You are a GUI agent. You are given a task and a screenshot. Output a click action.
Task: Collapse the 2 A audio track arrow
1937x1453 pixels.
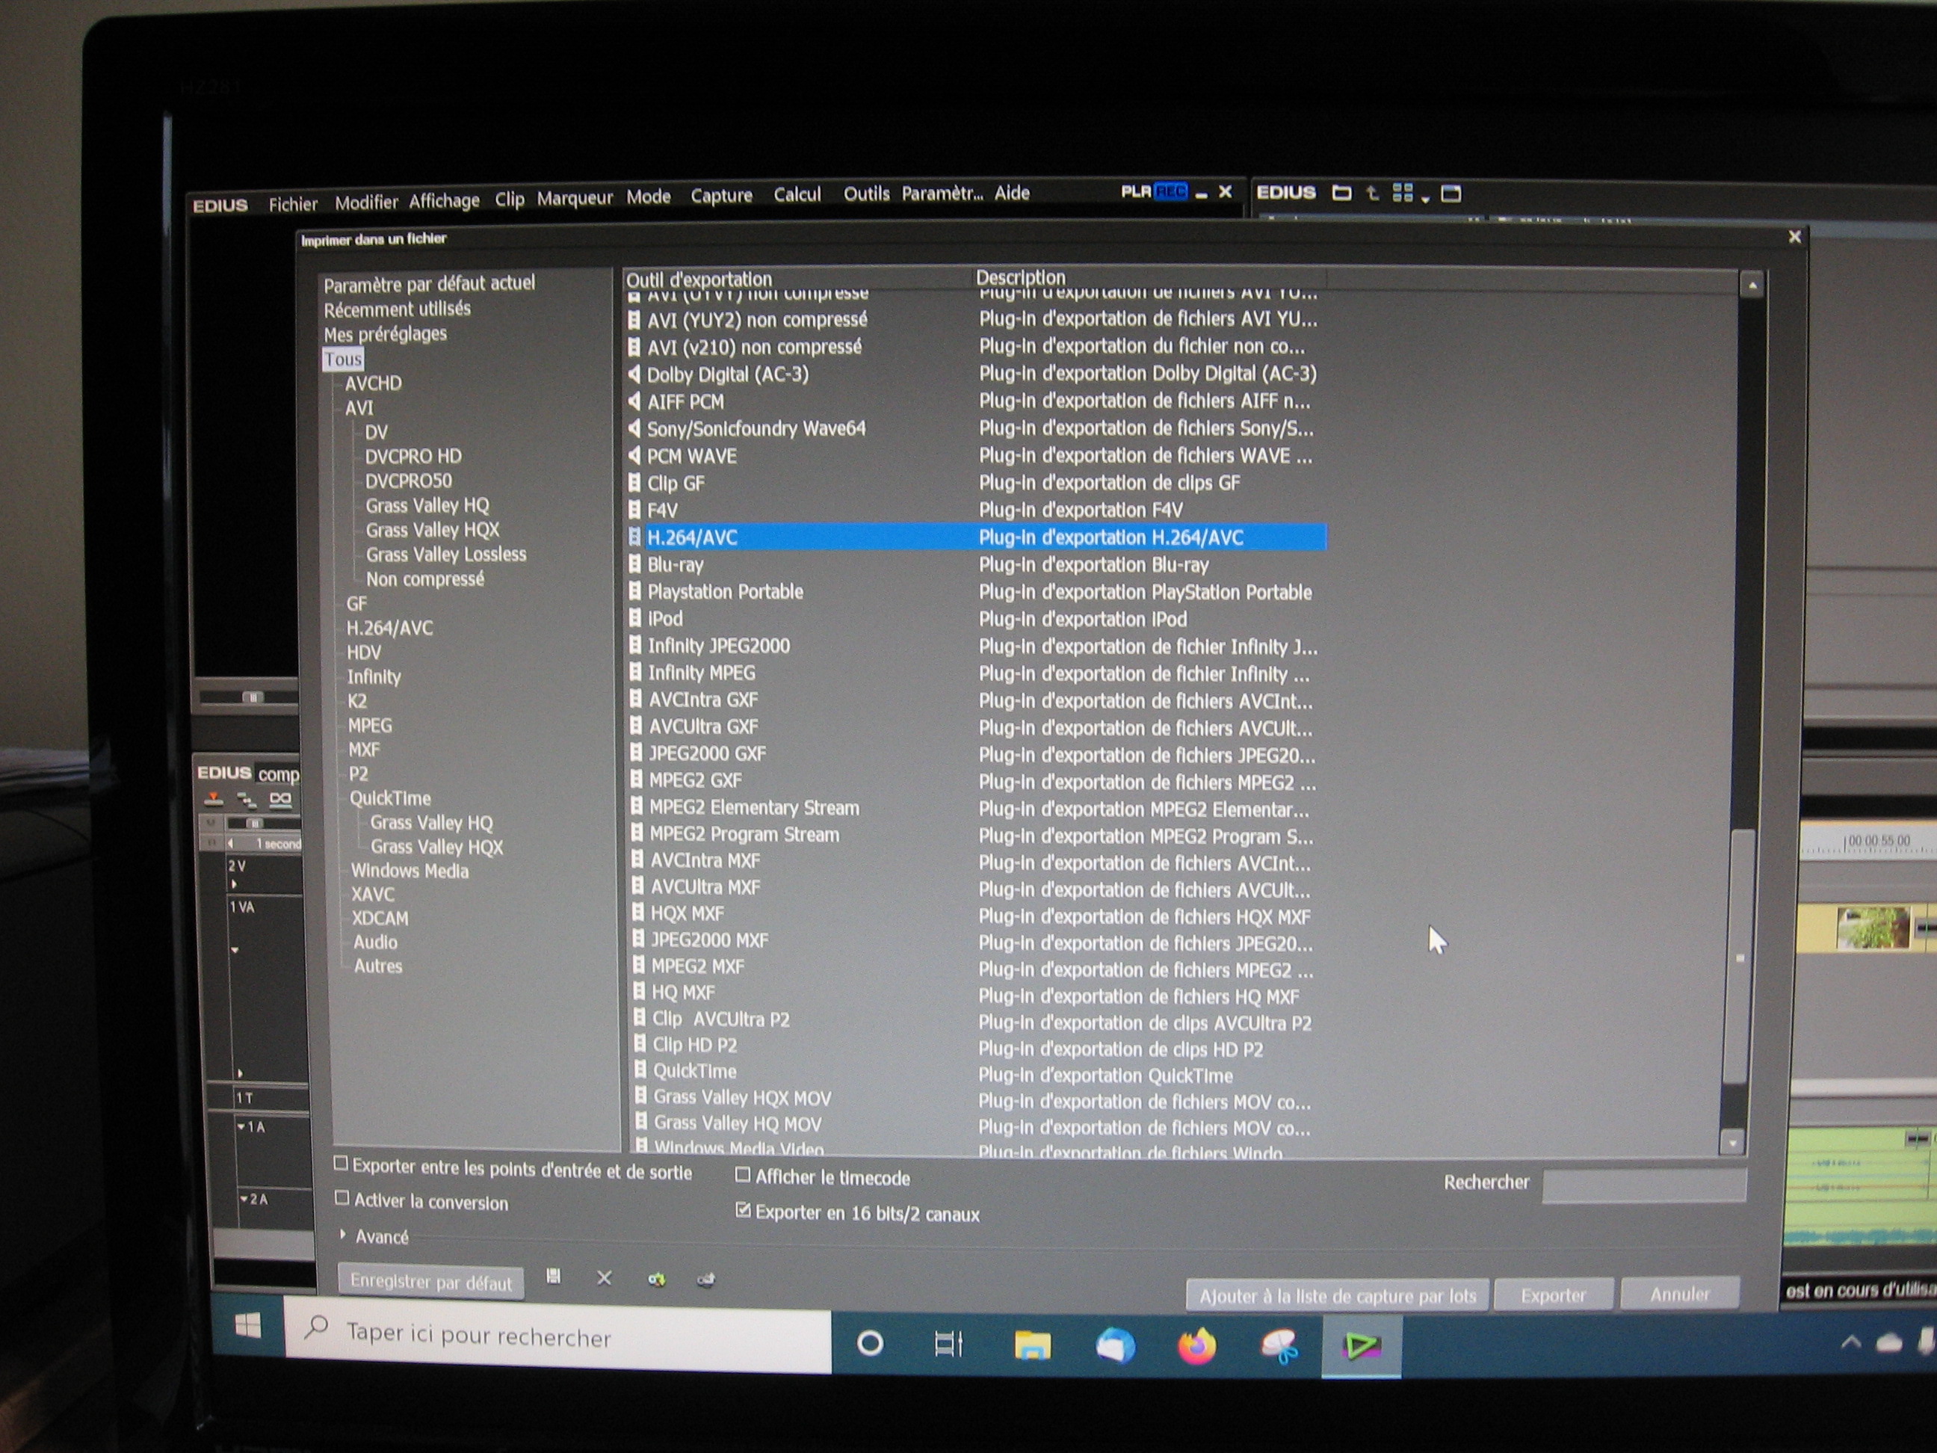point(243,1198)
